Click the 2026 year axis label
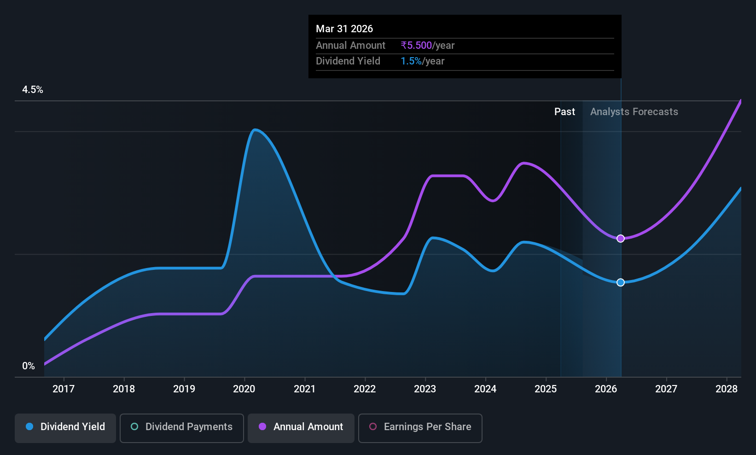The width and height of the screenshot is (756, 455). pyautogui.click(x=606, y=389)
